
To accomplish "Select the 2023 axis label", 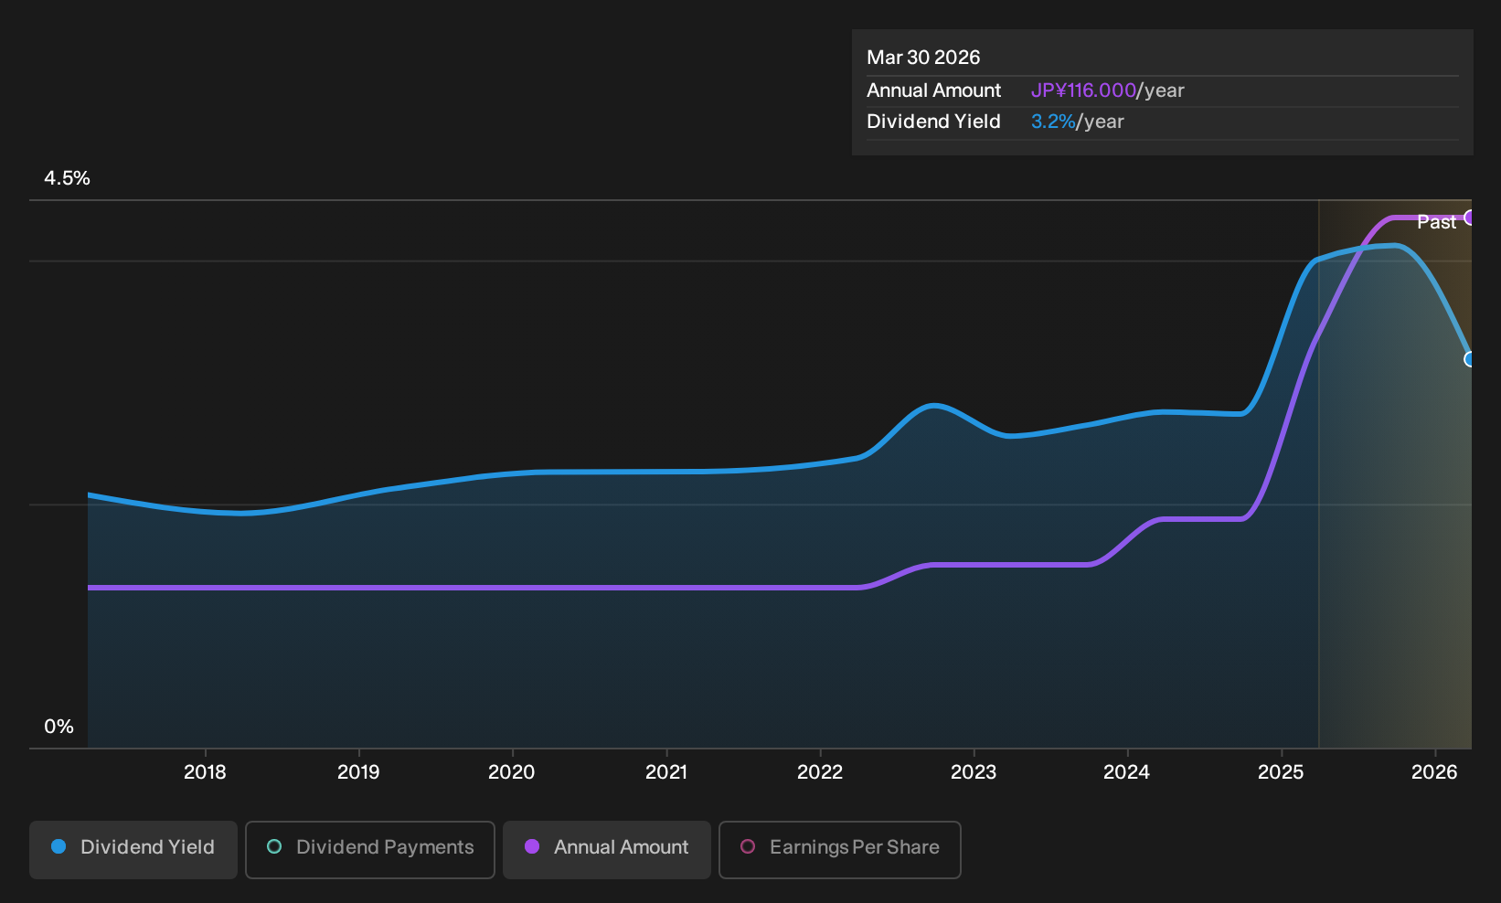I will tap(974, 772).
